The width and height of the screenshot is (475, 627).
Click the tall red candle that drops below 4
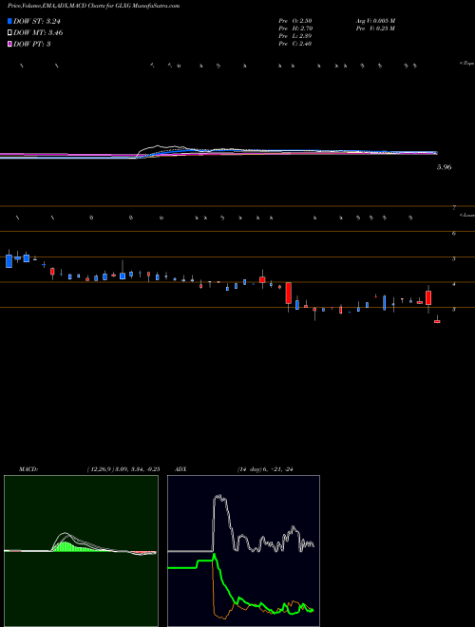coord(288,294)
